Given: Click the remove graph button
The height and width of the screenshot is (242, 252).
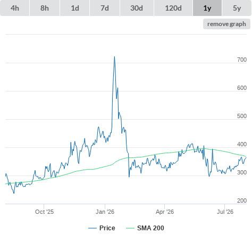Looking at the screenshot, I should (226, 24).
